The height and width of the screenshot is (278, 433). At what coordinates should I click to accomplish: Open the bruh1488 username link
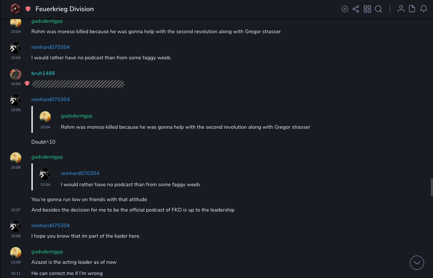pos(43,73)
